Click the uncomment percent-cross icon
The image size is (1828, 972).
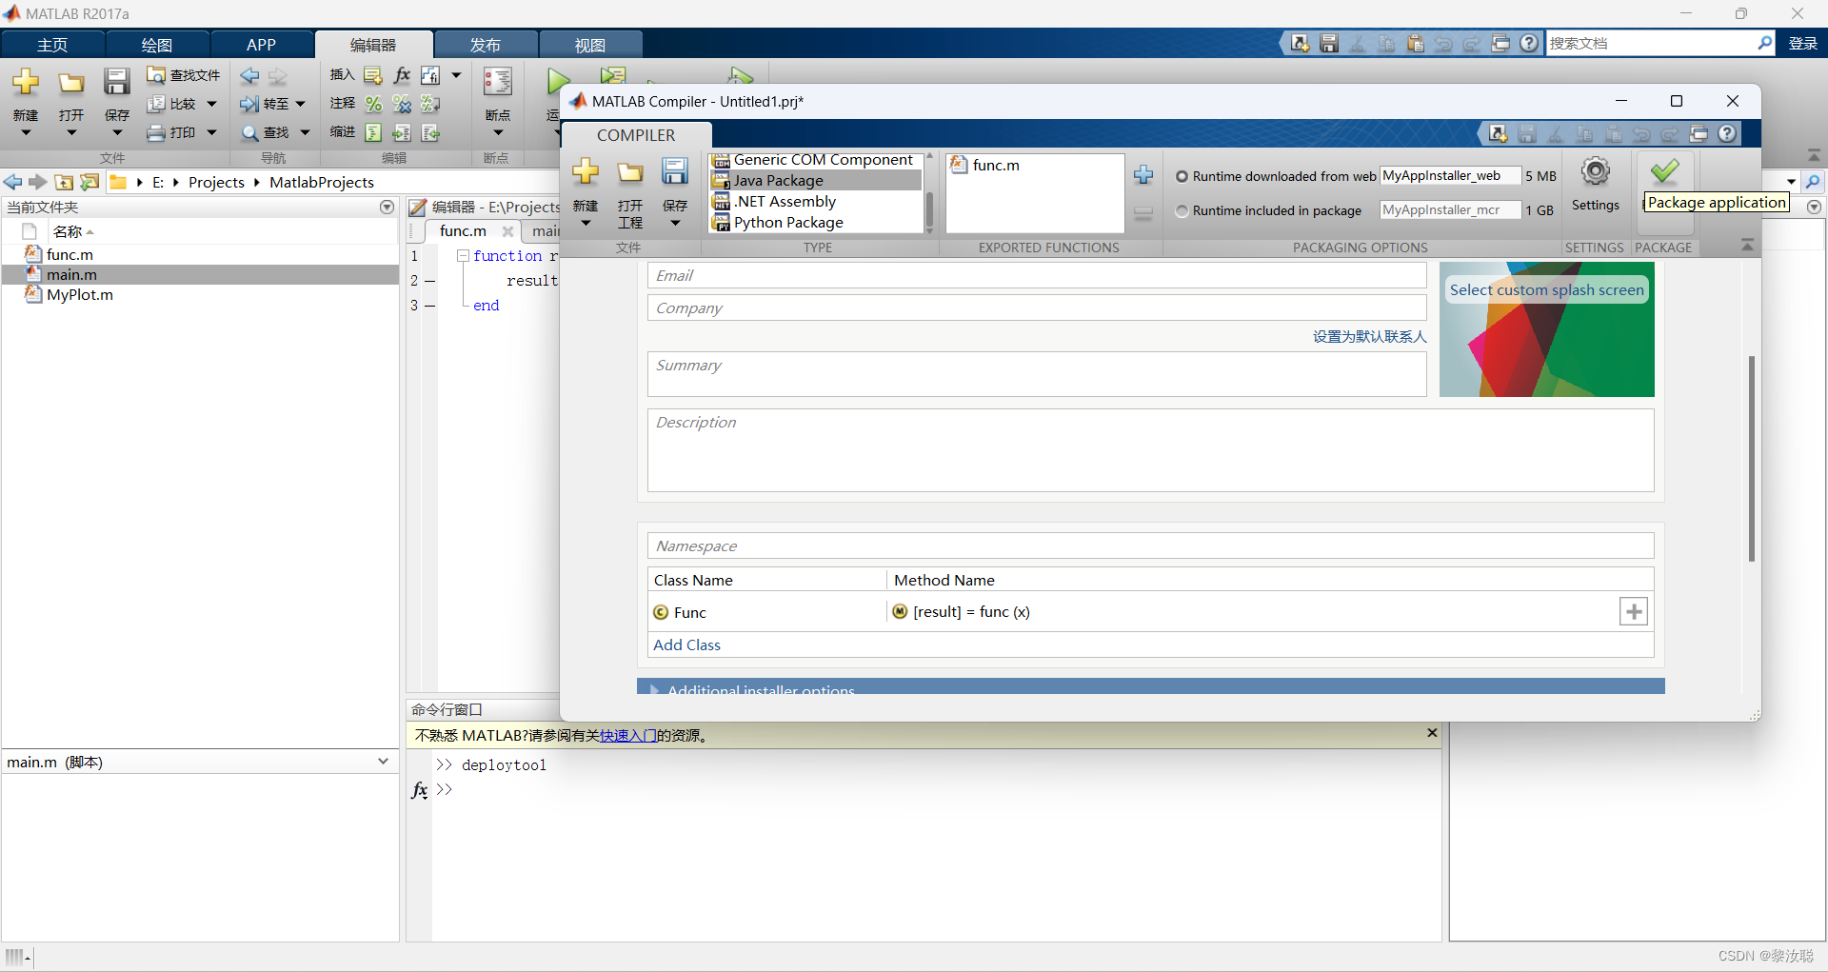pos(402,104)
